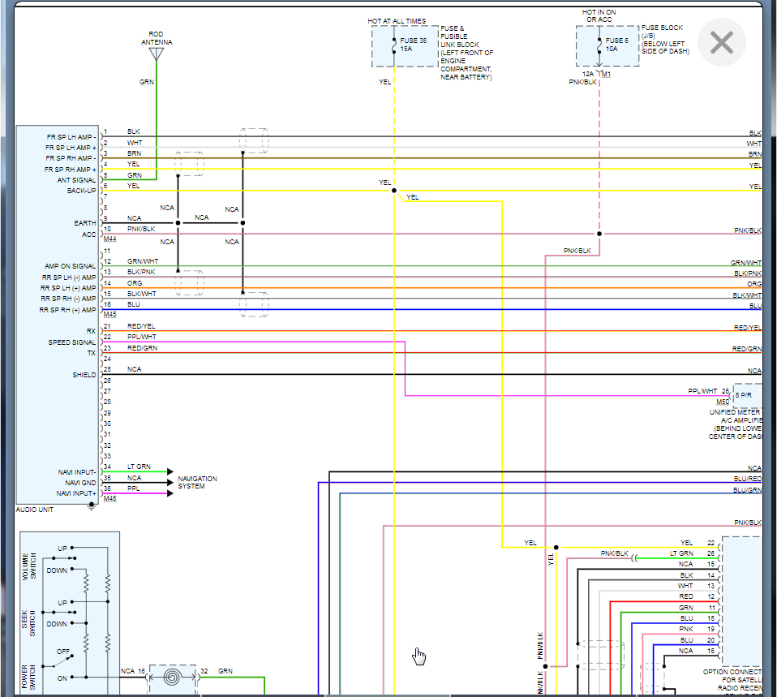Select the AUDIO UNIT caption
The width and height of the screenshot is (777, 697).
36,510
